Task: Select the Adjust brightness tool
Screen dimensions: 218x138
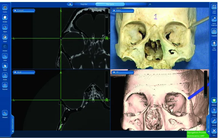Action: pos(5,27)
